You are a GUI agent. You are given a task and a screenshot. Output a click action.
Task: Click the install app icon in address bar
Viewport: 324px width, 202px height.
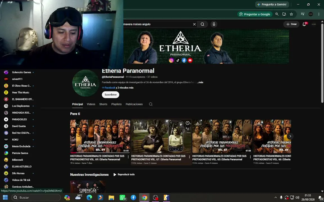point(284,14)
